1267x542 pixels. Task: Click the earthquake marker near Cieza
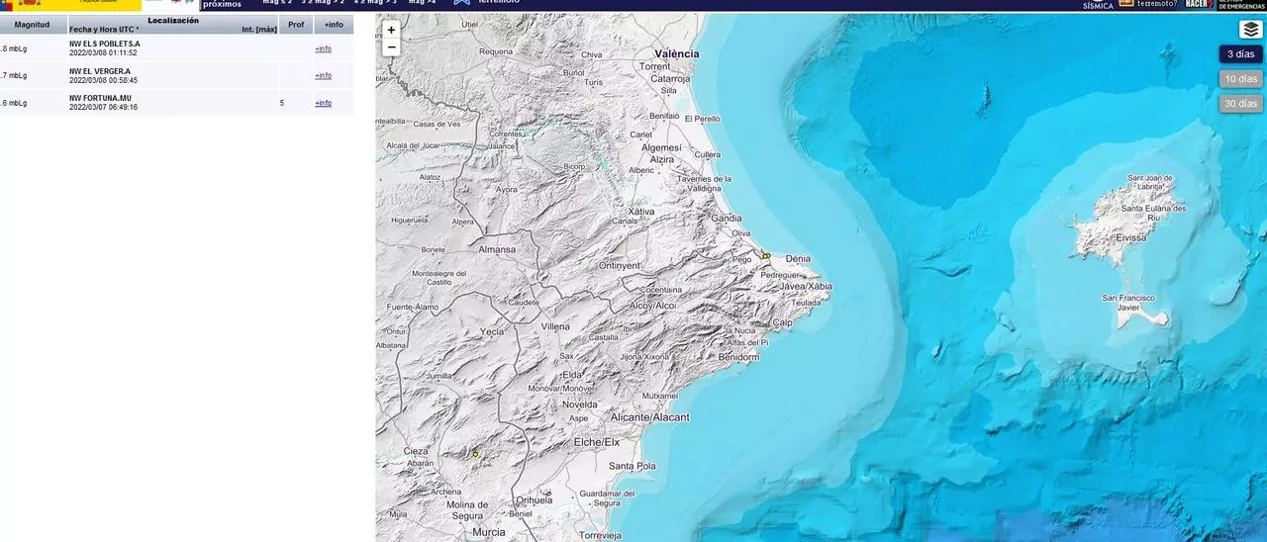point(476,454)
